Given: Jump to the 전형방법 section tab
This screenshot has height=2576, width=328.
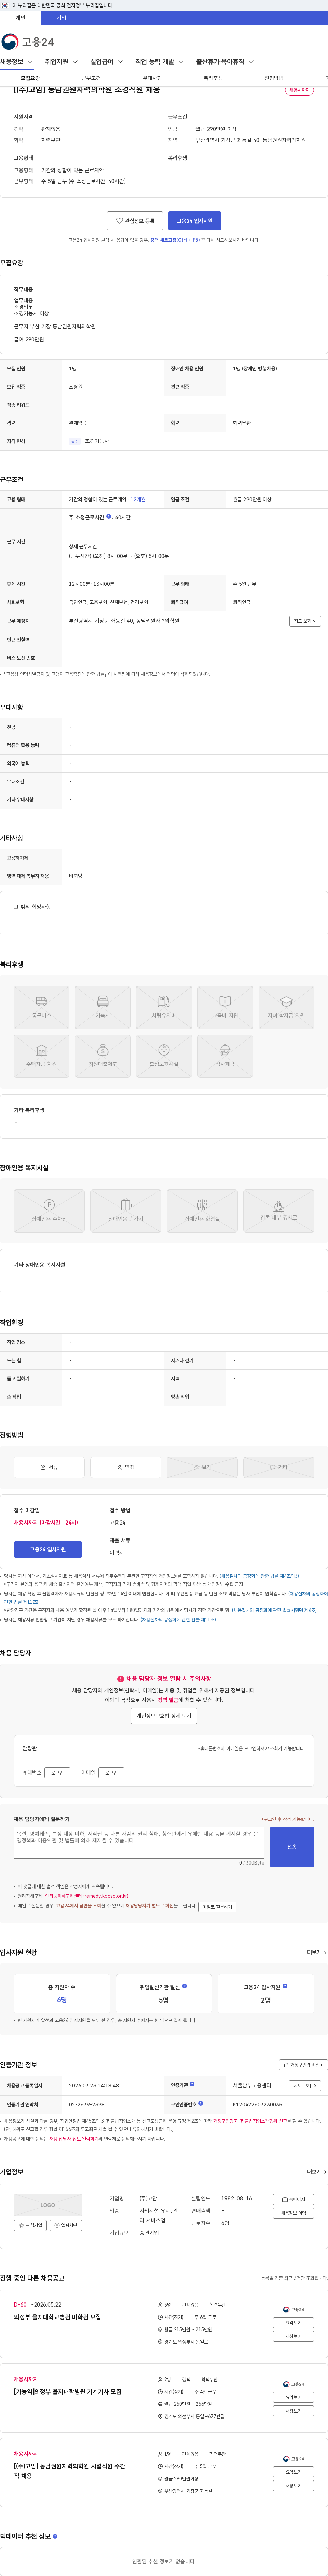Looking at the screenshot, I should click(x=273, y=78).
